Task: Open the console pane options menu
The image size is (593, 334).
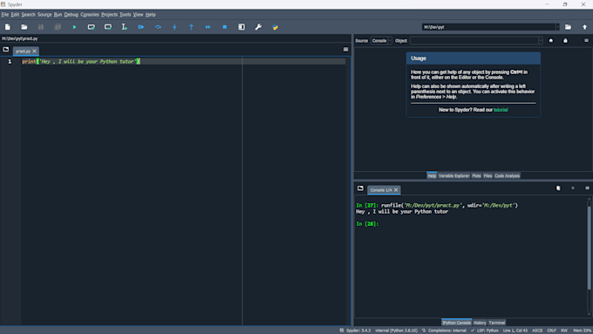Action: point(587,188)
